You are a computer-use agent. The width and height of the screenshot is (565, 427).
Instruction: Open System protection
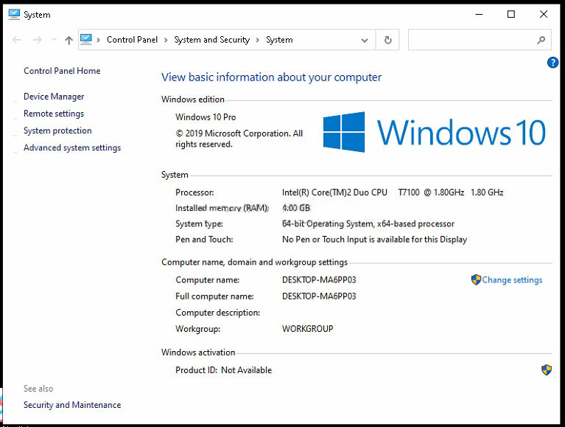57,131
